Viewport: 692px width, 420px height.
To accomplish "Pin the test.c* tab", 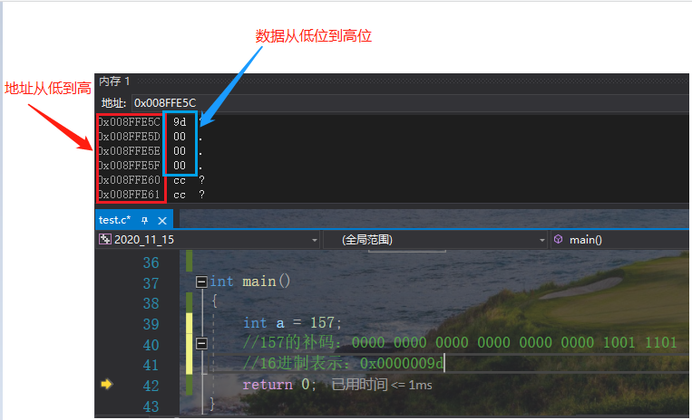I will click(145, 220).
